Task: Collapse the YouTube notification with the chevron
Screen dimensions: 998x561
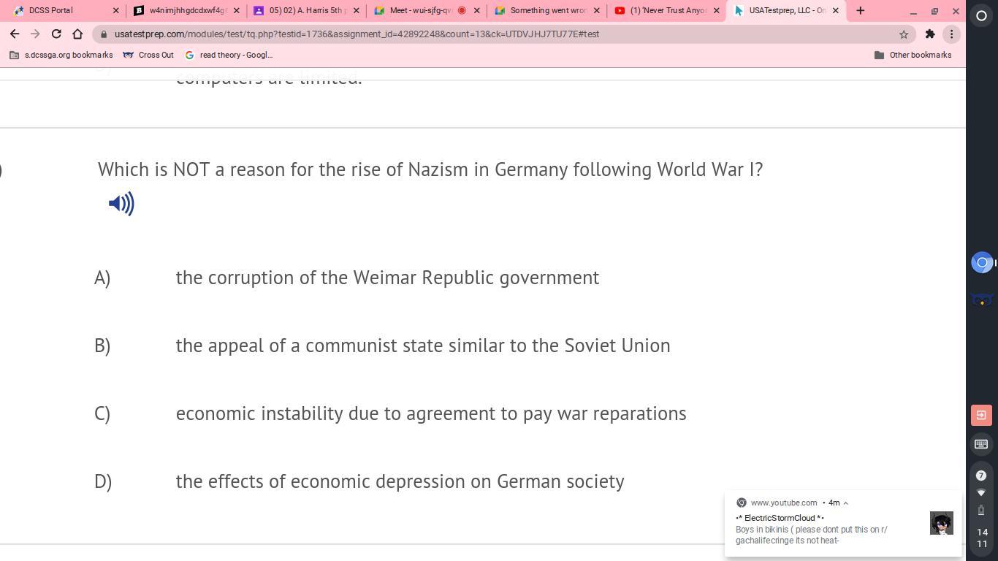Action: [x=845, y=503]
